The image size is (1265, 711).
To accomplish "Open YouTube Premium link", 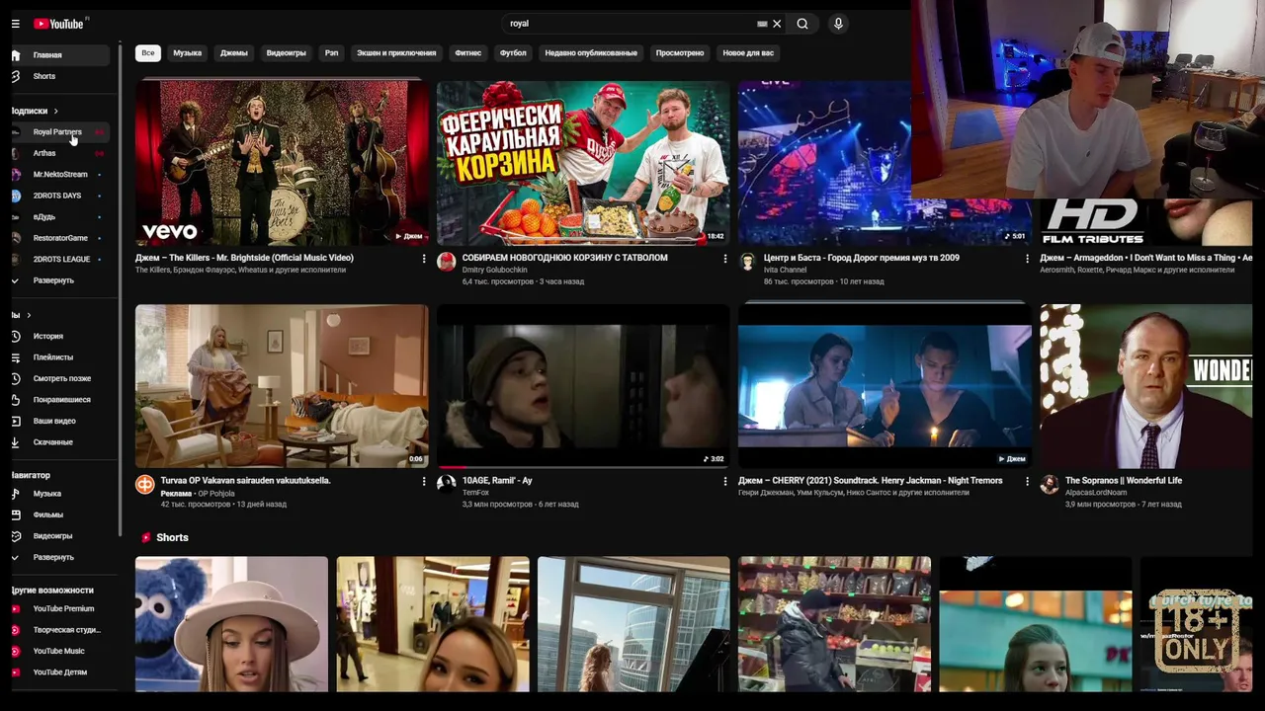I will [x=59, y=609].
